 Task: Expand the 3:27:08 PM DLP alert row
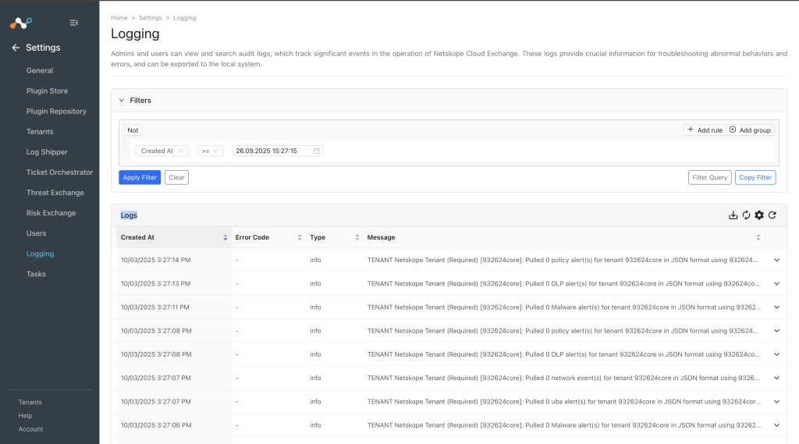coord(776,354)
